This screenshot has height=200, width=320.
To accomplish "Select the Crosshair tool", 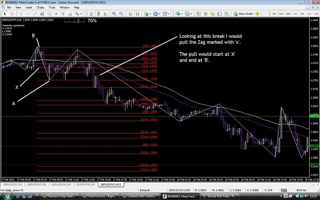I will 12,14.
